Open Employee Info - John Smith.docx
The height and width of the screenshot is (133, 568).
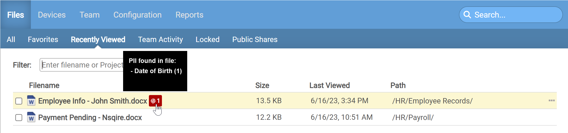coord(92,101)
